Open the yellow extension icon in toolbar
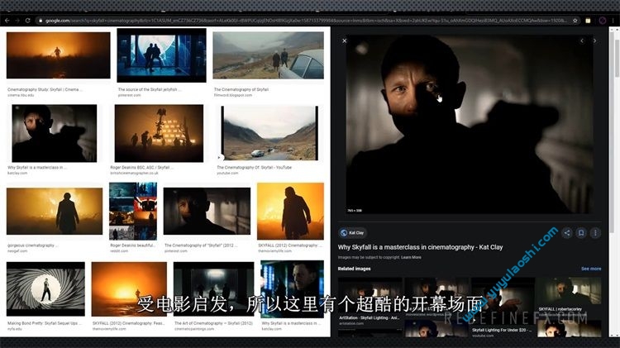The image size is (620, 348). [588, 21]
